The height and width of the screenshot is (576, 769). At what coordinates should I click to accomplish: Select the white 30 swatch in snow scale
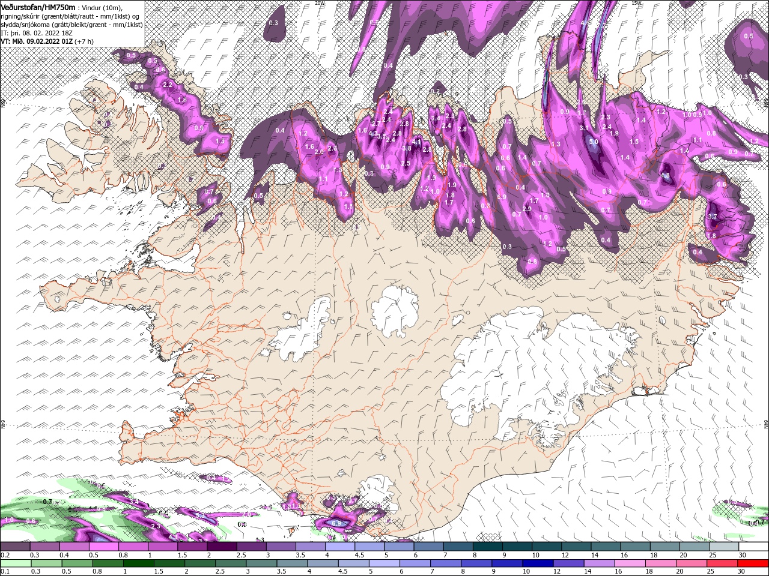tap(754, 547)
